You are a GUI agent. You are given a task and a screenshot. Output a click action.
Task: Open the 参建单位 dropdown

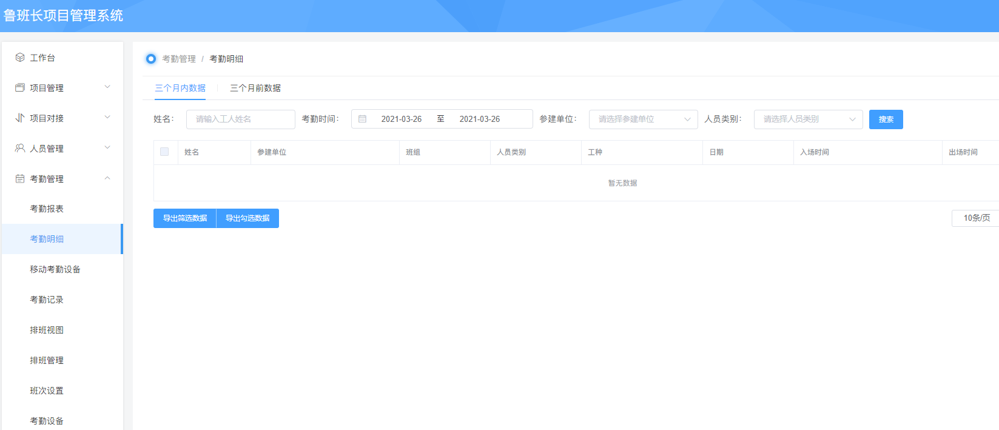click(x=643, y=119)
